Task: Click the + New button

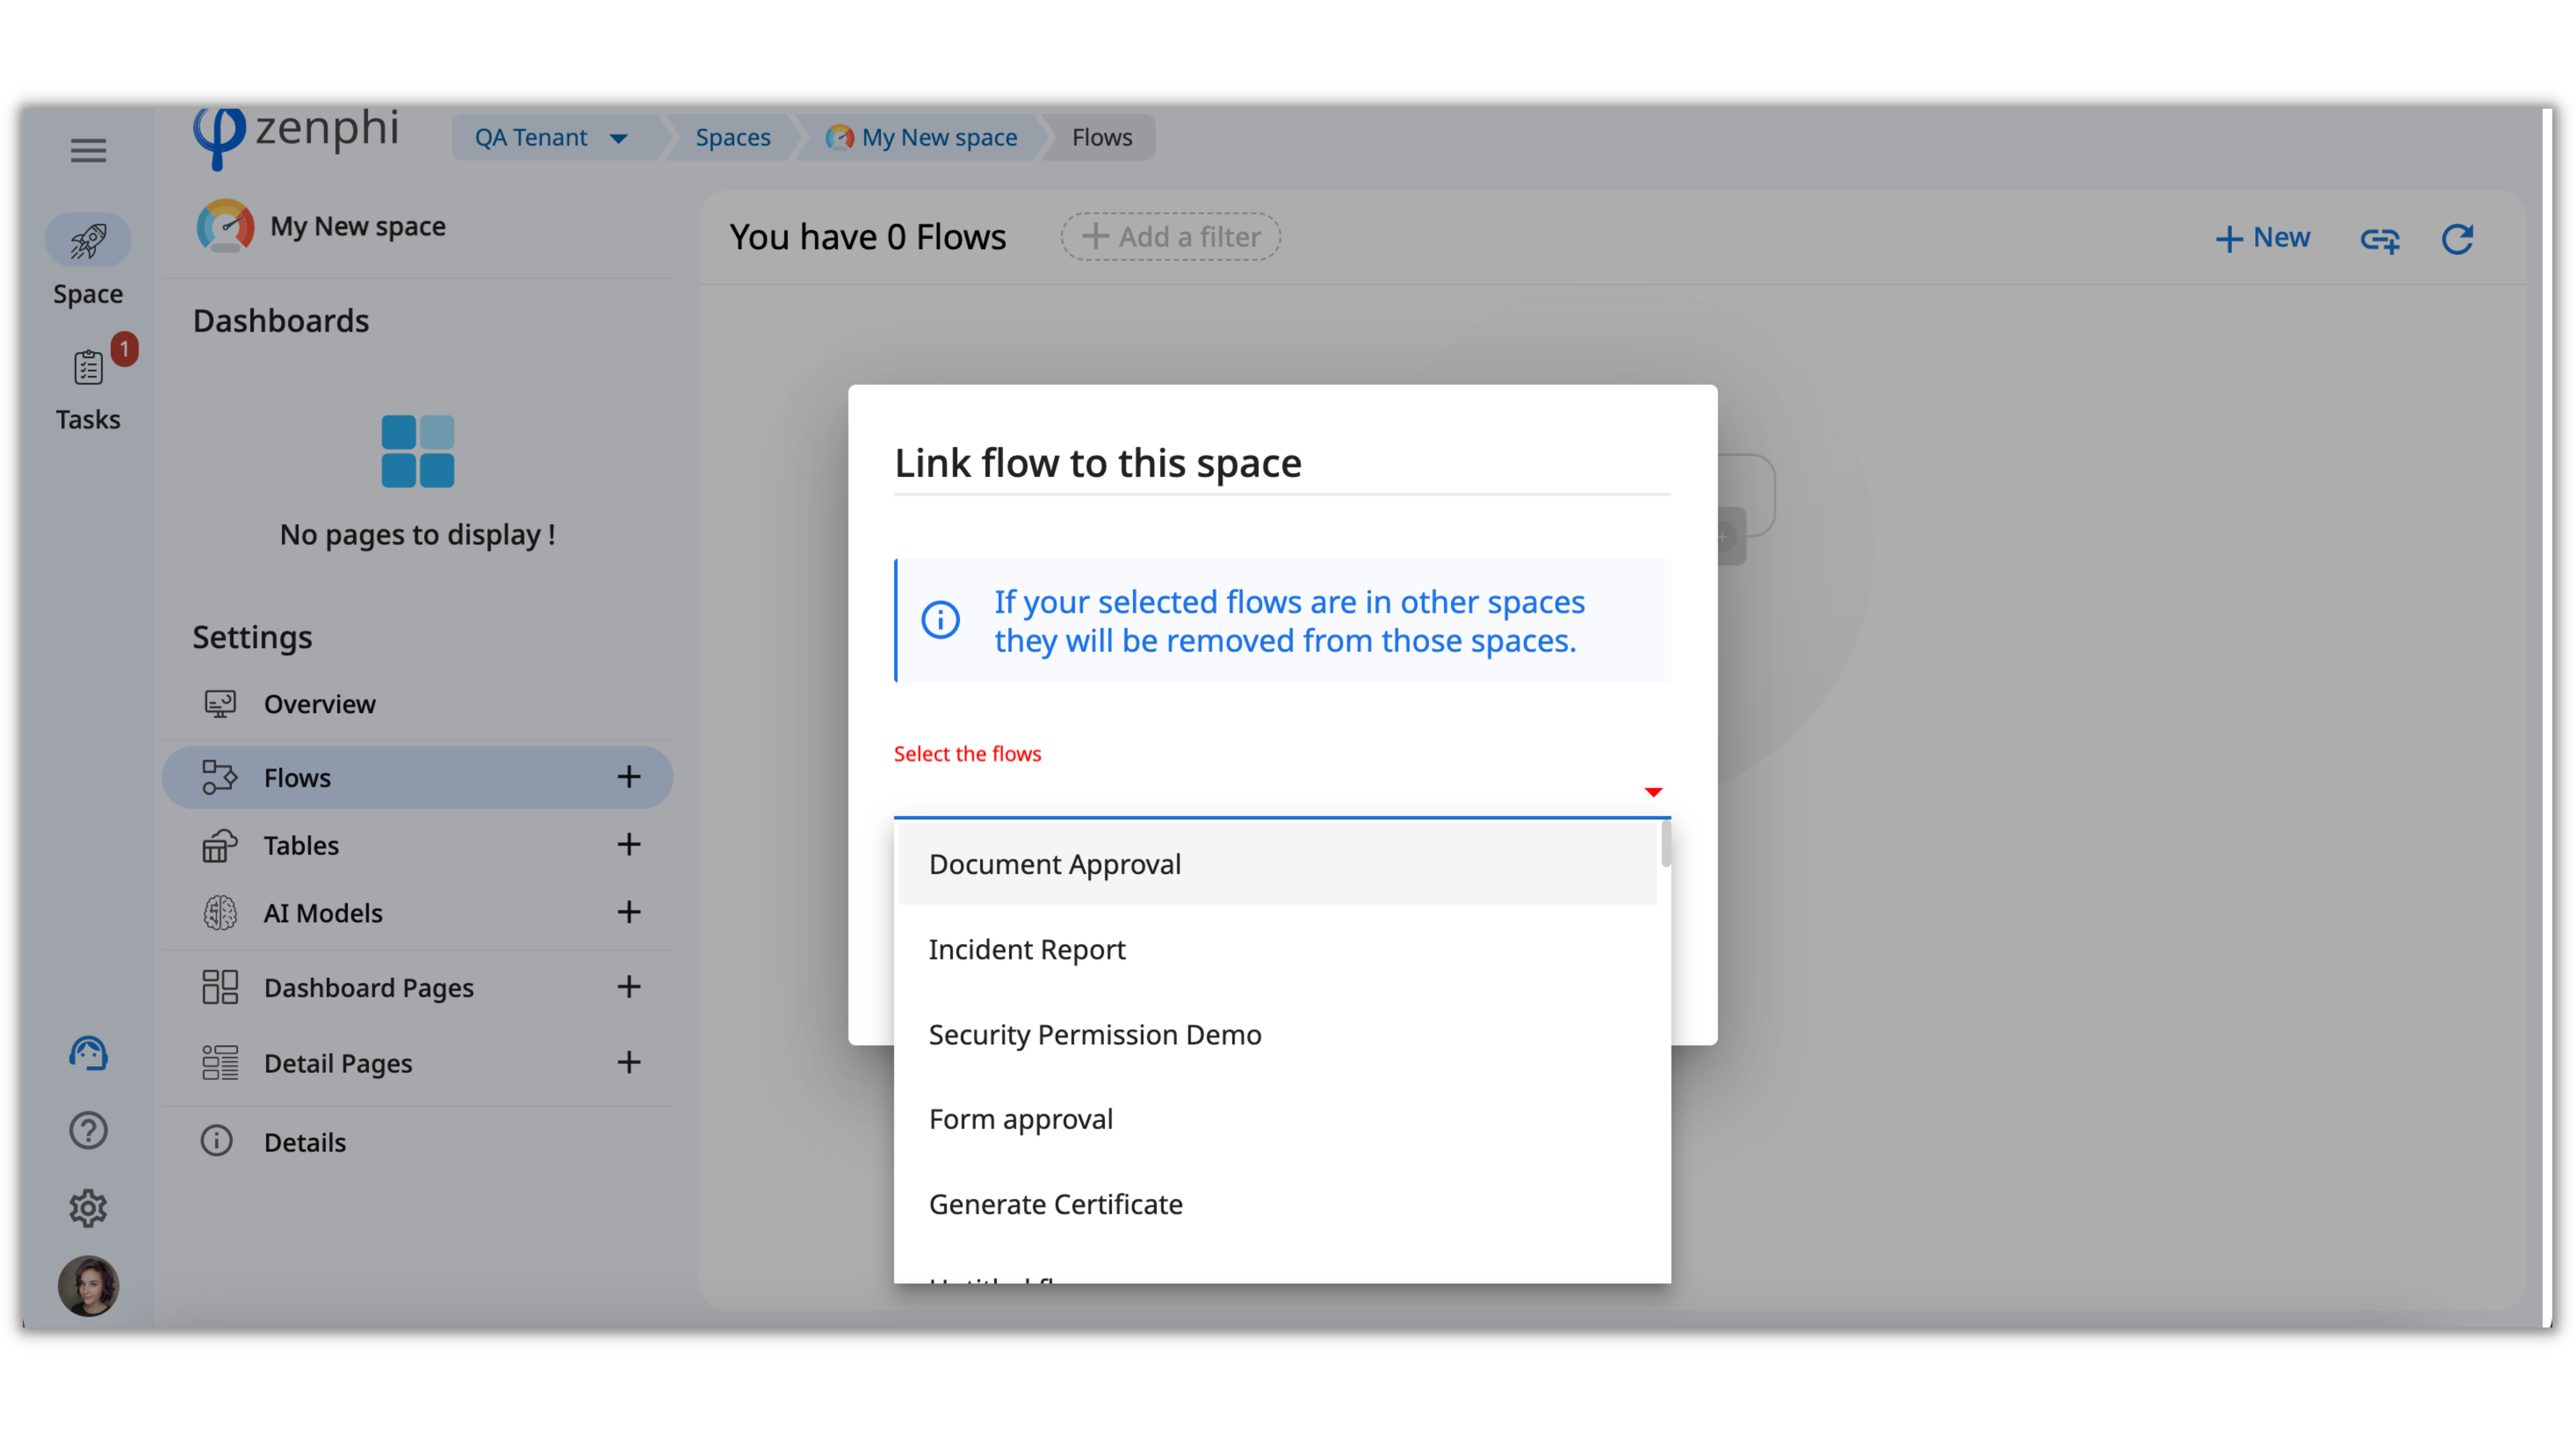Action: click(x=2262, y=238)
